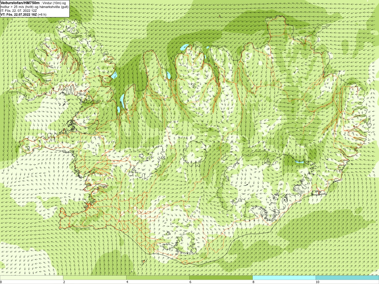Click the '4' label on the color scale

[x=127, y=282]
